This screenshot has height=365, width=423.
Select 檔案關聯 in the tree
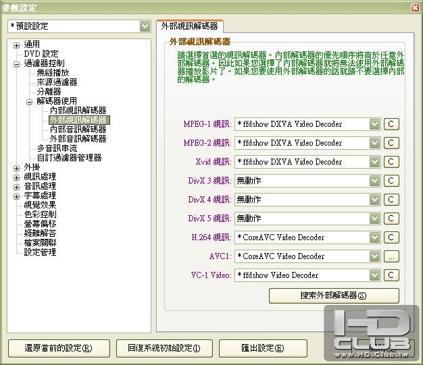[40, 243]
